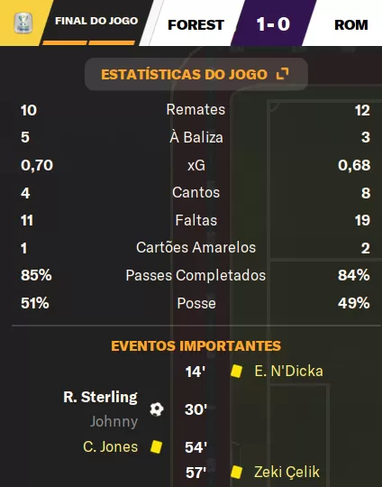Image resolution: width=382 pixels, height=487 pixels.
Task: Open the Estatísticas do Jogo button
Action: point(196,74)
